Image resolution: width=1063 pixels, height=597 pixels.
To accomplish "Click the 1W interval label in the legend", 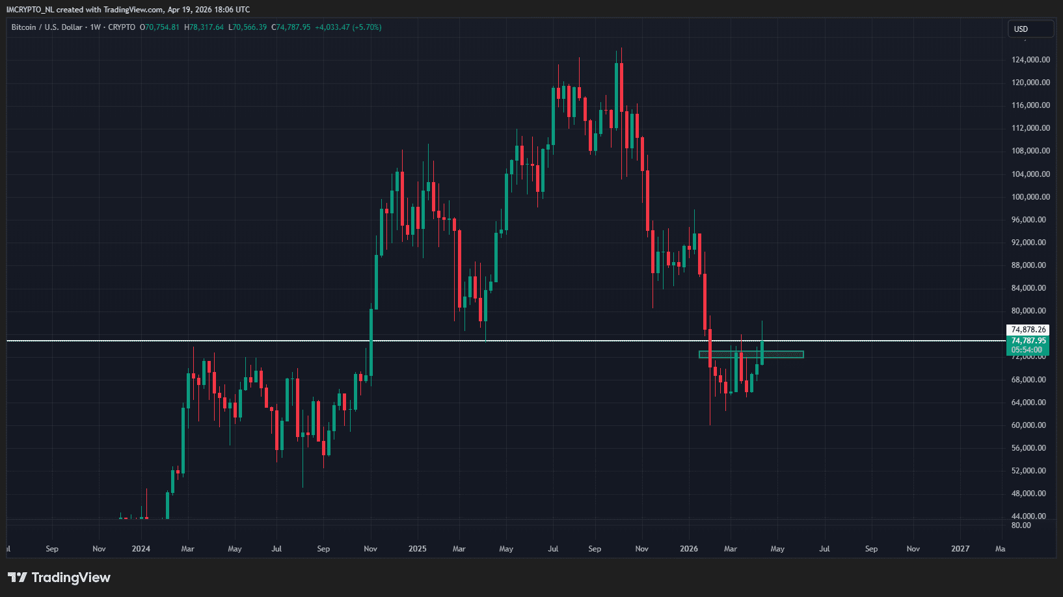I will (x=96, y=27).
